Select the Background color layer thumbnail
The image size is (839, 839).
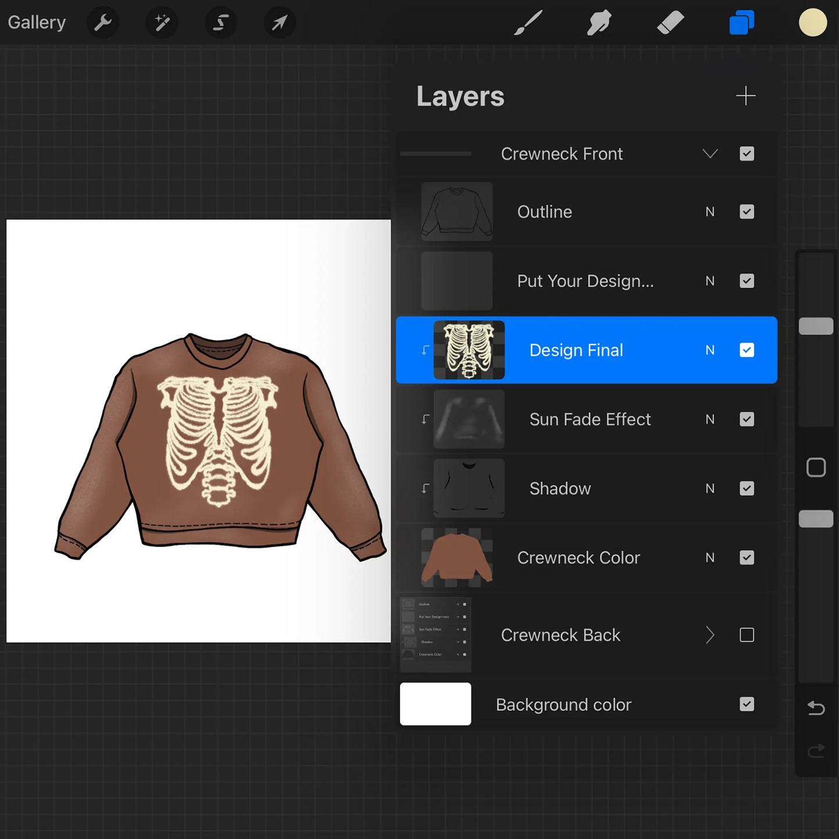[x=435, y=704]
